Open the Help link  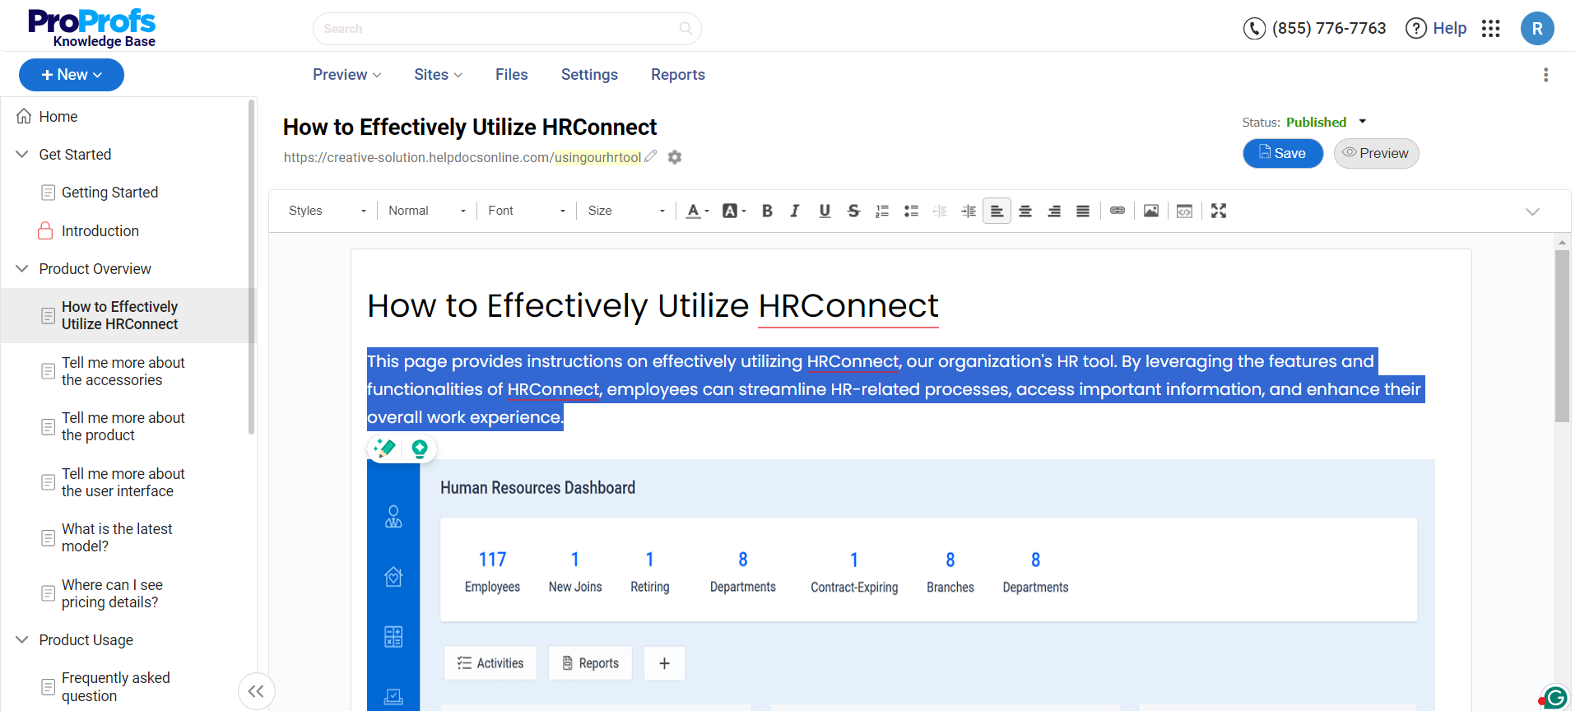[1436, 29]
